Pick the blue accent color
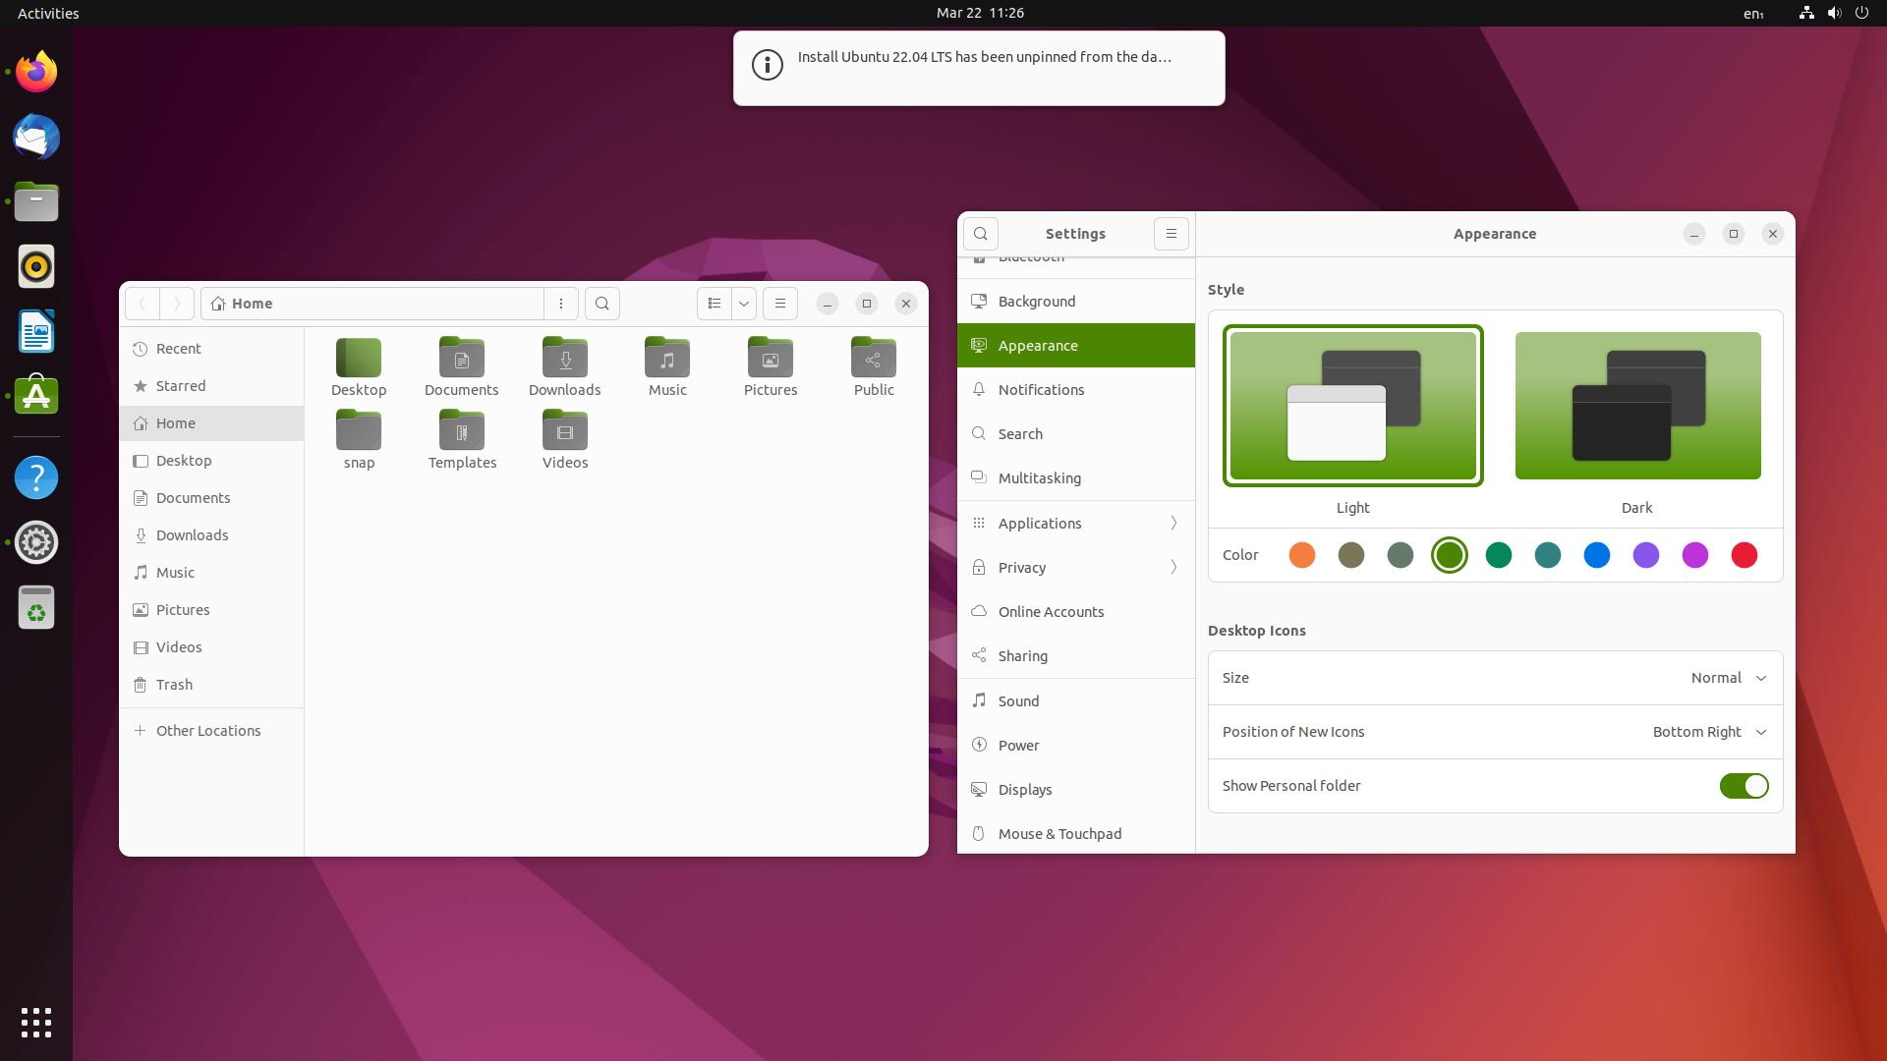This screenshot has height=1061, width=1887. tap(1597, 555)
